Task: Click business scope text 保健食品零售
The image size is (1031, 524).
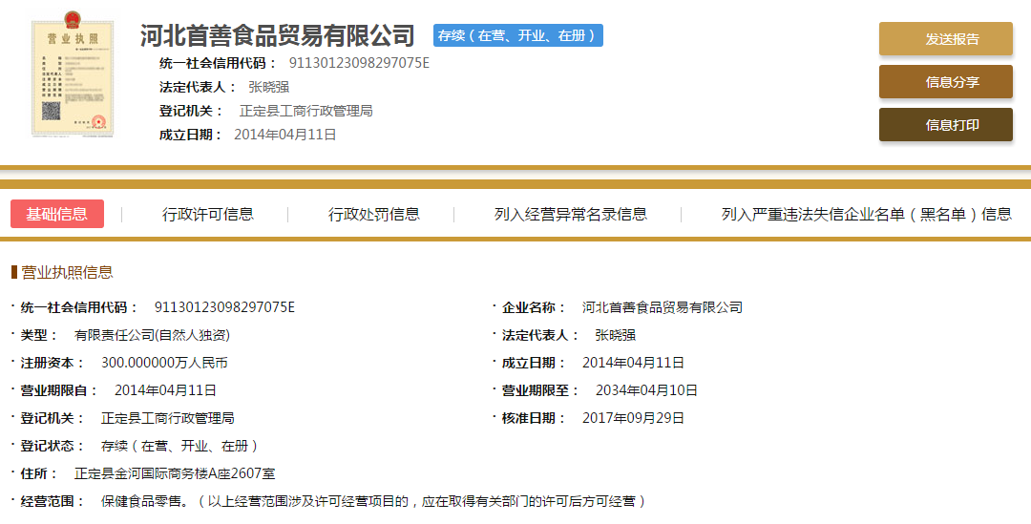Action: tap(140, 501)
